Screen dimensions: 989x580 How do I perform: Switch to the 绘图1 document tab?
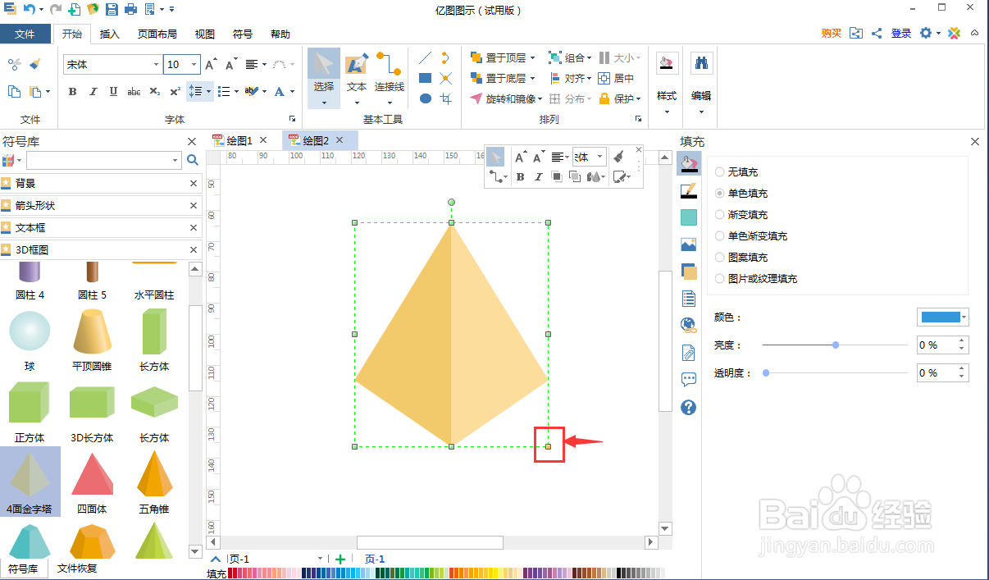[x=238, y=140]
